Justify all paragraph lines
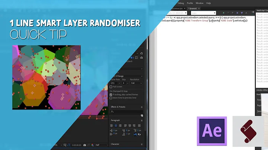268x150 pixels. [139, 126]
